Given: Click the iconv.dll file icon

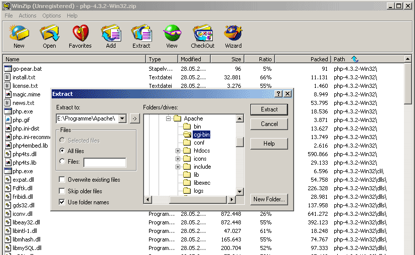Looking at the screenshot, I should (x=8, y=214).
